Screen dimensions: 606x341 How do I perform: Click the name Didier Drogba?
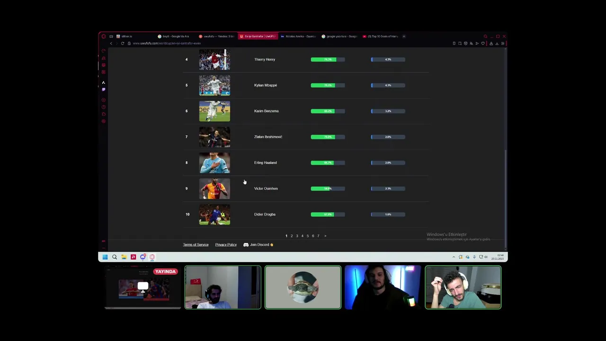265,215
